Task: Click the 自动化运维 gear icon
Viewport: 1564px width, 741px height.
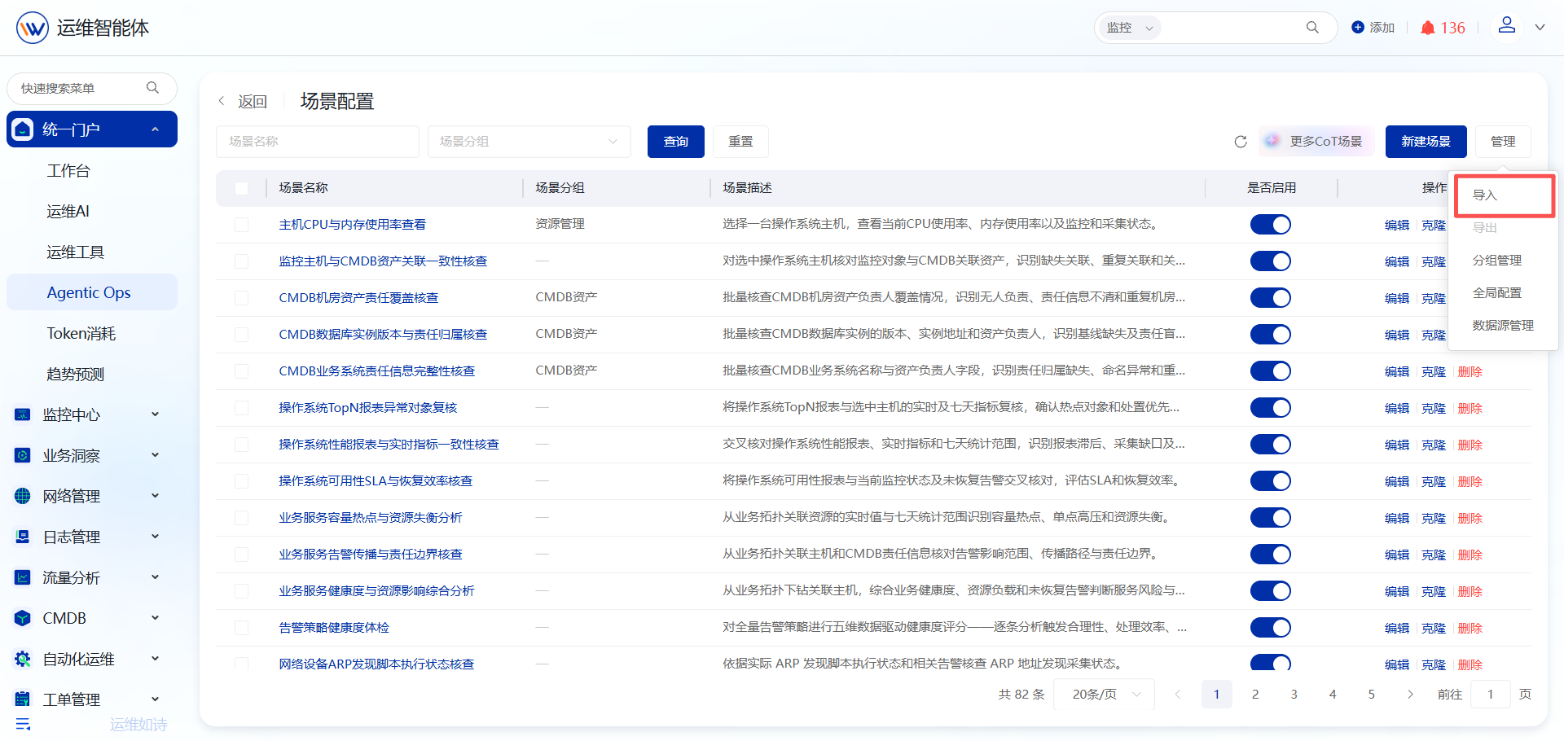Action: tap(23, 659)
